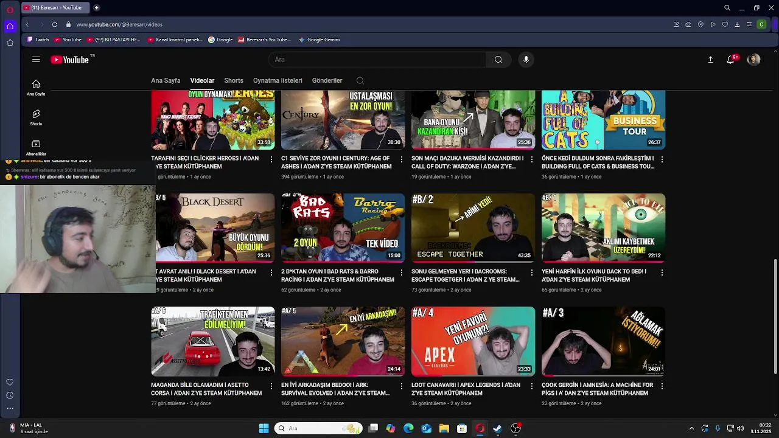Switch to the Shorts channel tab
Screen dimensions: 779x438
click(234, 80)
